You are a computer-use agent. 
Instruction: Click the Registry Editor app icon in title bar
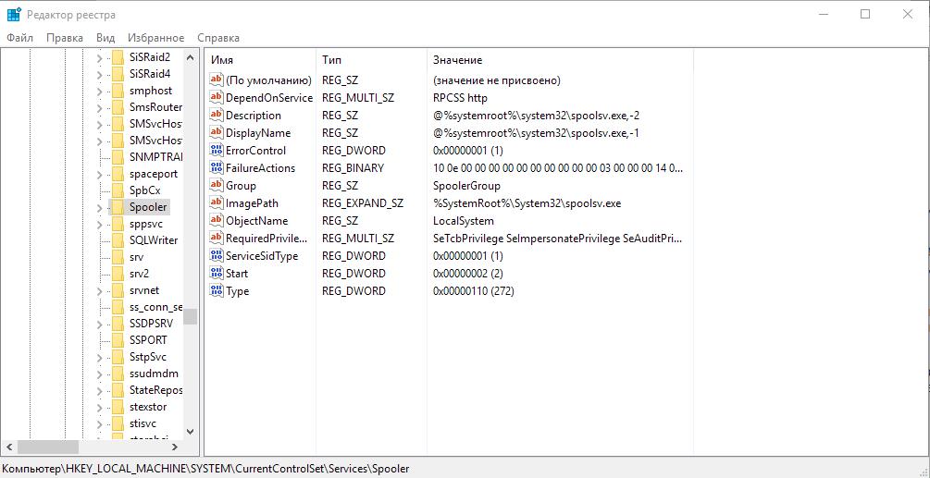click(14, 14)
